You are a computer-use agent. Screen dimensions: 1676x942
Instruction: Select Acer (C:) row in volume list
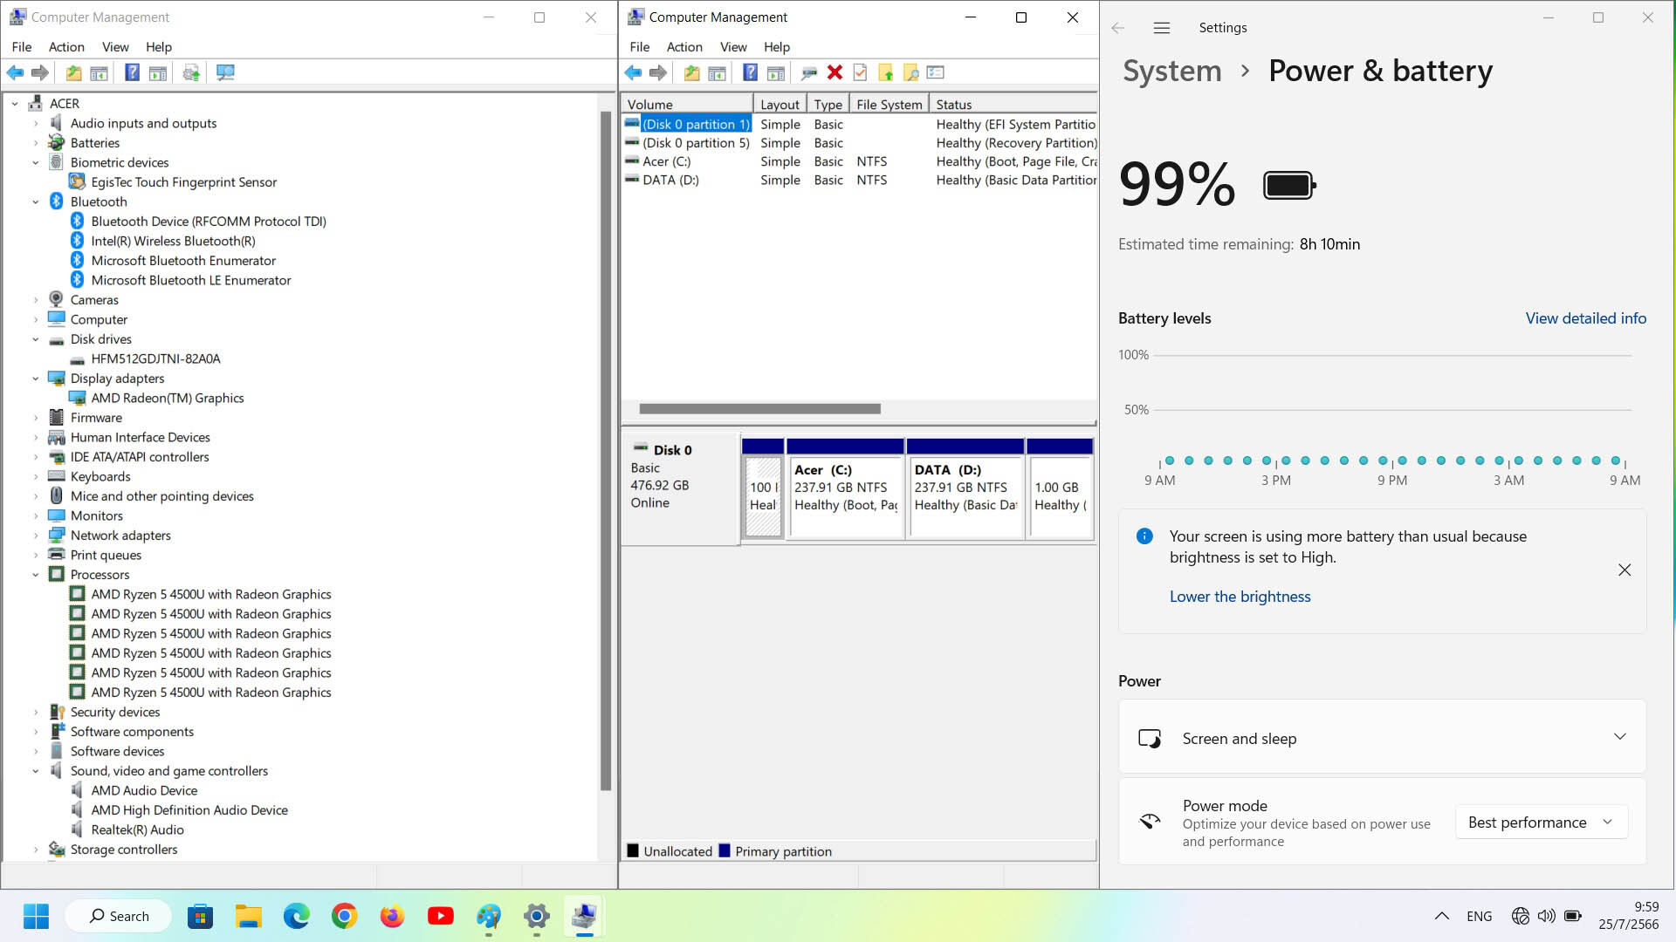coord(860,161)
